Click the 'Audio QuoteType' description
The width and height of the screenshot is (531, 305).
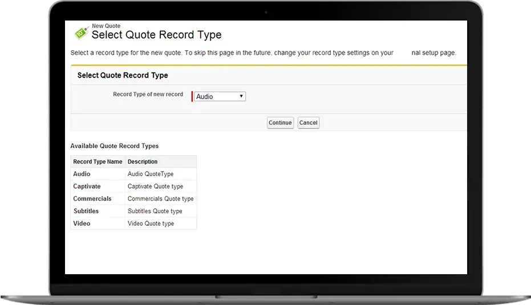pos(151,174)
